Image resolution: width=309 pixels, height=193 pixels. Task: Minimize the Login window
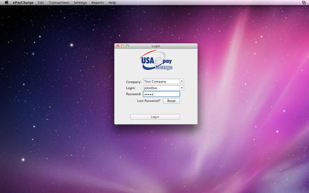pyautogui.click(x=122, y=46)
